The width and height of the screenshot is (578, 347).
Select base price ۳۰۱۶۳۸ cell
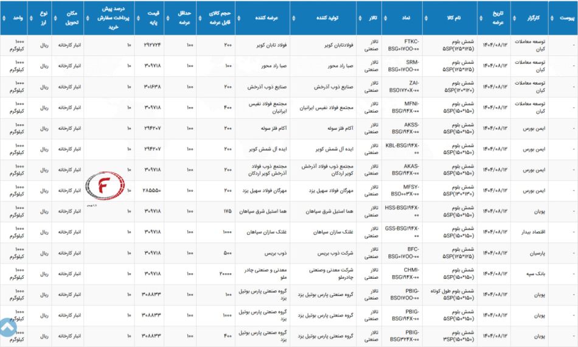[x=151, y=87]
